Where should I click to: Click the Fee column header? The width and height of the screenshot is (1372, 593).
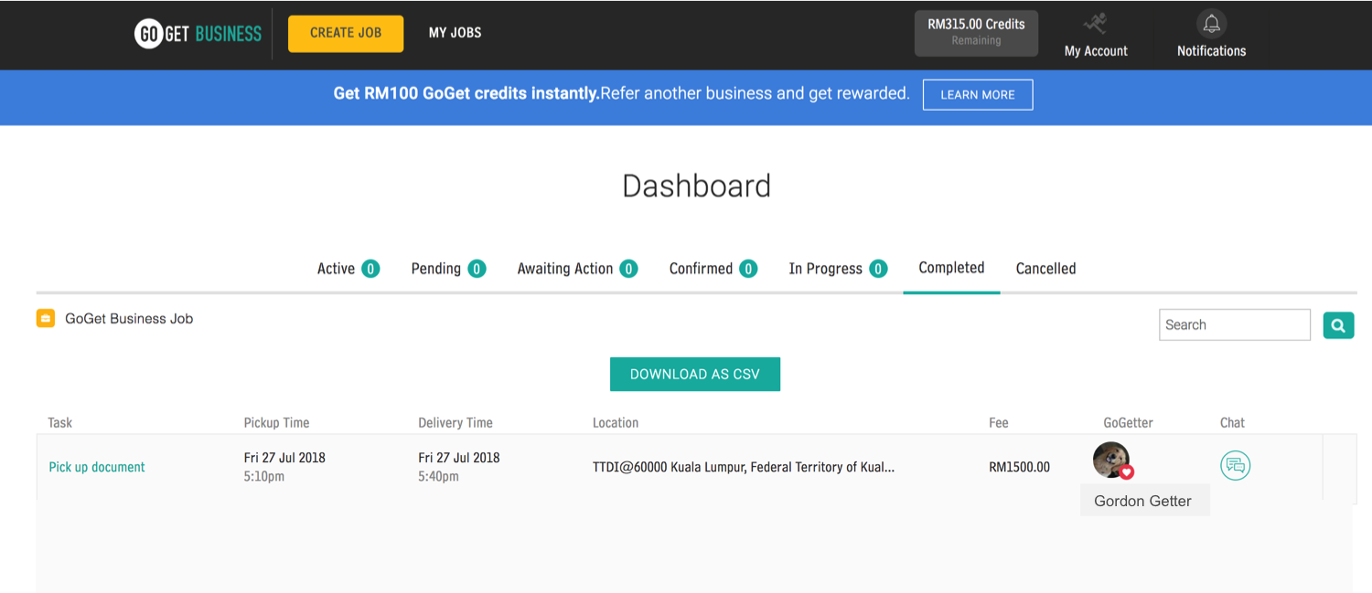999,422
